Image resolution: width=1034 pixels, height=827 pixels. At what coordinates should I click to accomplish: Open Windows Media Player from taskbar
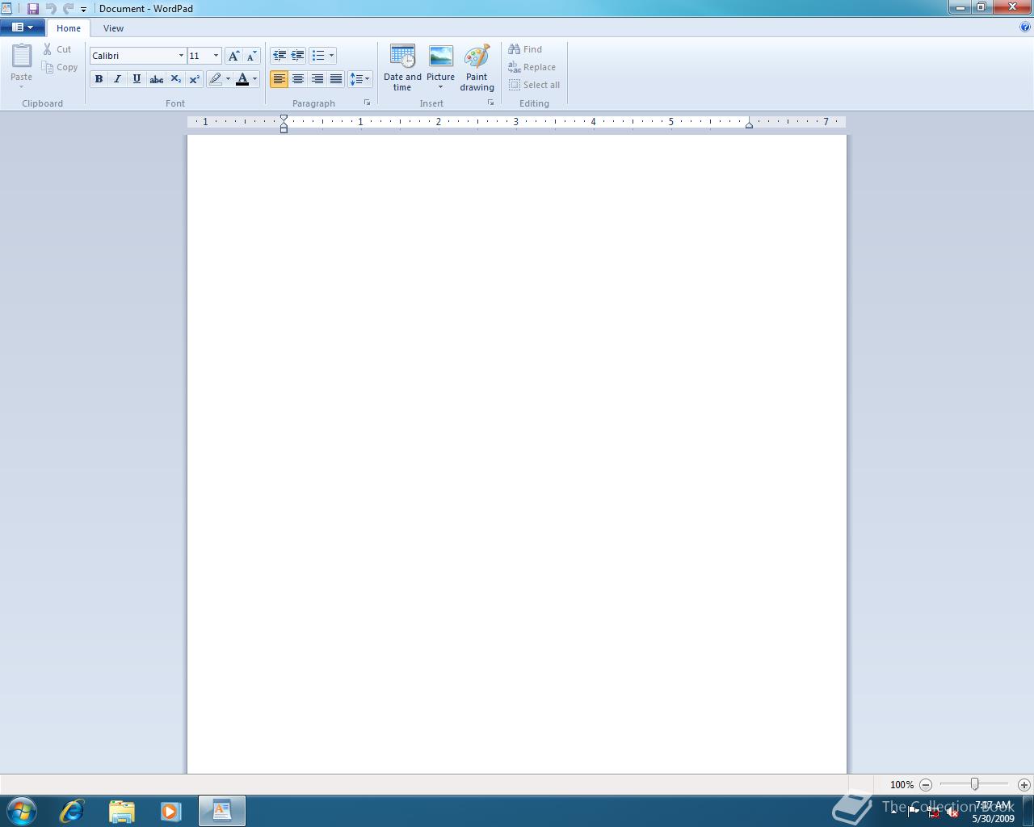[170, 811]
